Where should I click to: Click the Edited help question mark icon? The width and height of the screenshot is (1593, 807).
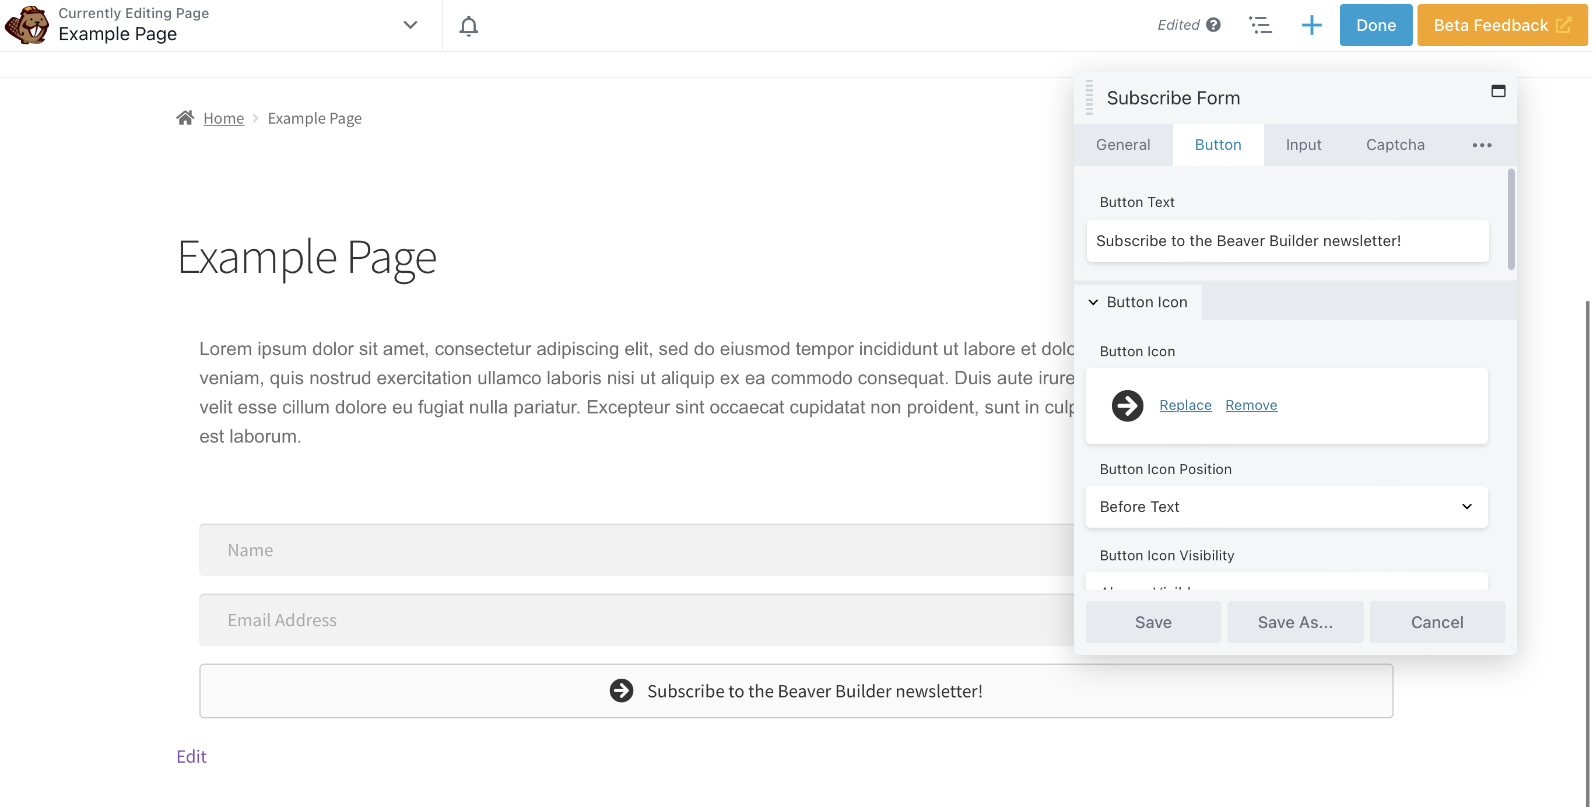[x=1213, y=24]
